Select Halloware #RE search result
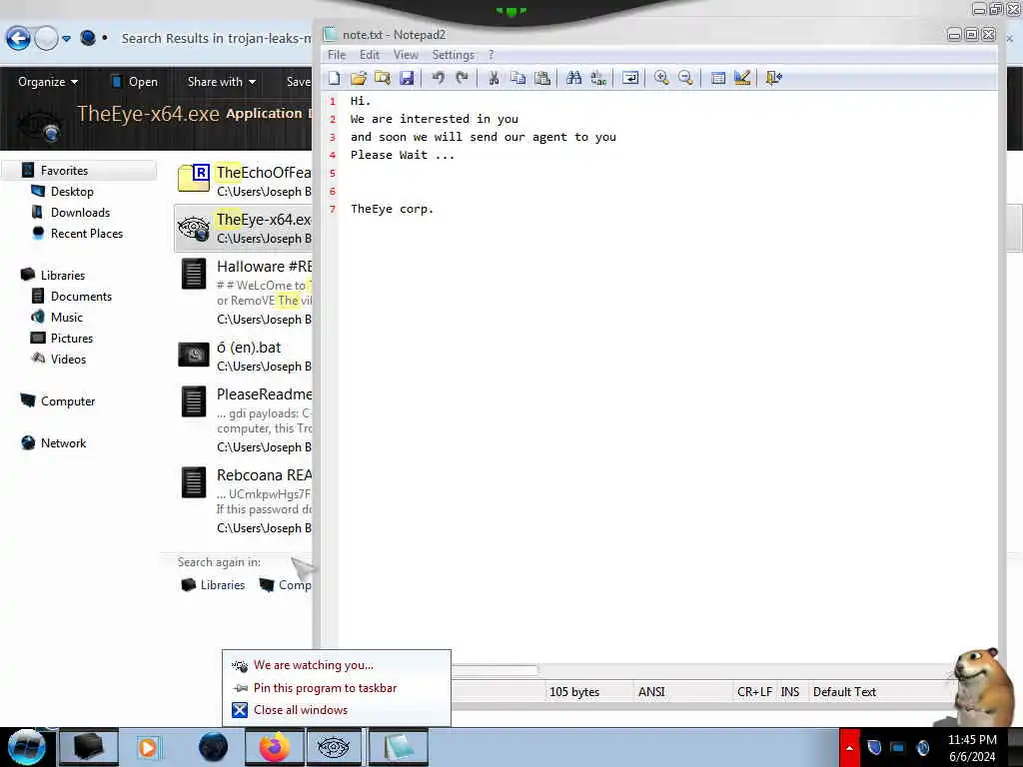This screenshot has width=1023, height=767. [244, 291]
